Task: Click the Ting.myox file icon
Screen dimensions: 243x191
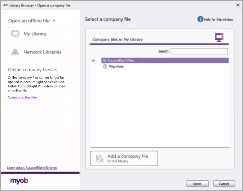Action: tap(105, 66)
